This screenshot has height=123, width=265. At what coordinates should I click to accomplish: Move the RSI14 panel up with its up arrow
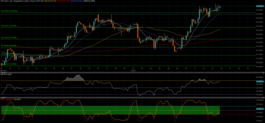click(x=2, y=73)
